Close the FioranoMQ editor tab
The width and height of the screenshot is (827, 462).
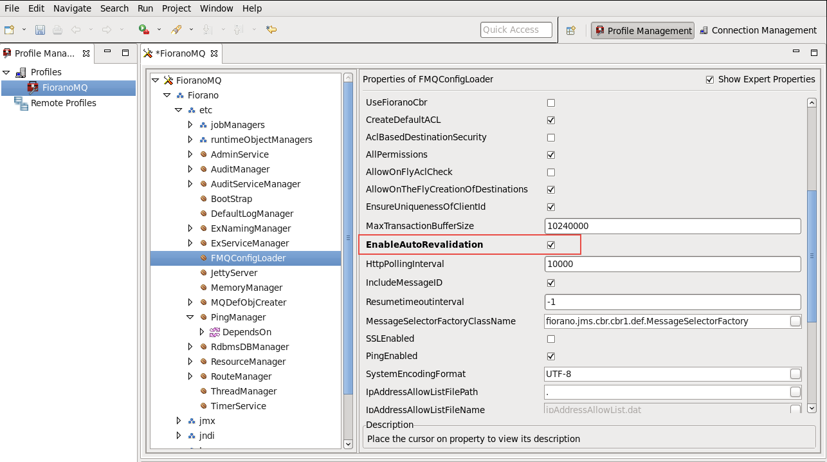coord(214,53)
